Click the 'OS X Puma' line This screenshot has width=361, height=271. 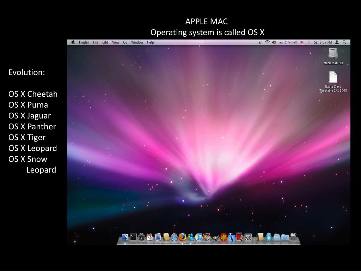point(28,105)
